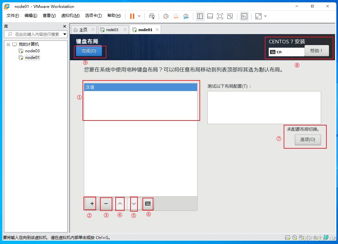Screen dimensions: 338x244
Task: Open the 选项卡(T) menu
Action: (x=93, y=16)
